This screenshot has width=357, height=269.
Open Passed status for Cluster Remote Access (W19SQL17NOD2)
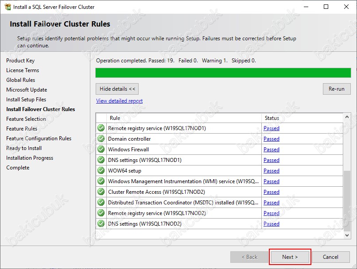point(272,192)
